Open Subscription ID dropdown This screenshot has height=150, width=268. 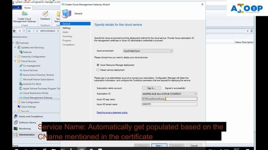coord(169,94)
